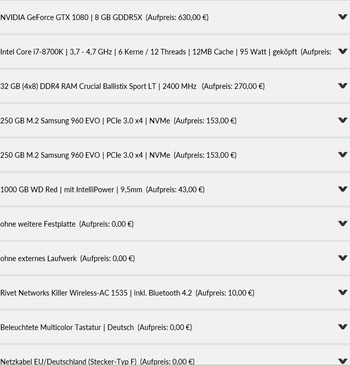Viewport: 350px width, 366px height.
Task: Expand the ohne externes Laufwerk selection
Action: click(x=175, y=258)
